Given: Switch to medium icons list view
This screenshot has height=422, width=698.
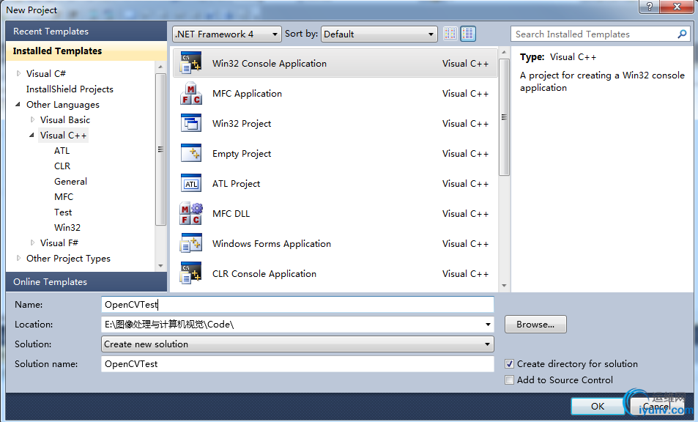Looking at the screenshot, I should tap(468, 34).
